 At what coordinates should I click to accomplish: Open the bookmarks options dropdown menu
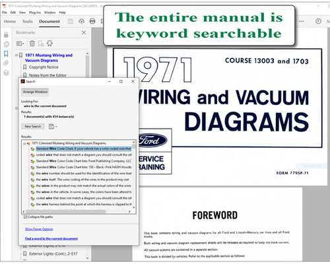point(20,44)
